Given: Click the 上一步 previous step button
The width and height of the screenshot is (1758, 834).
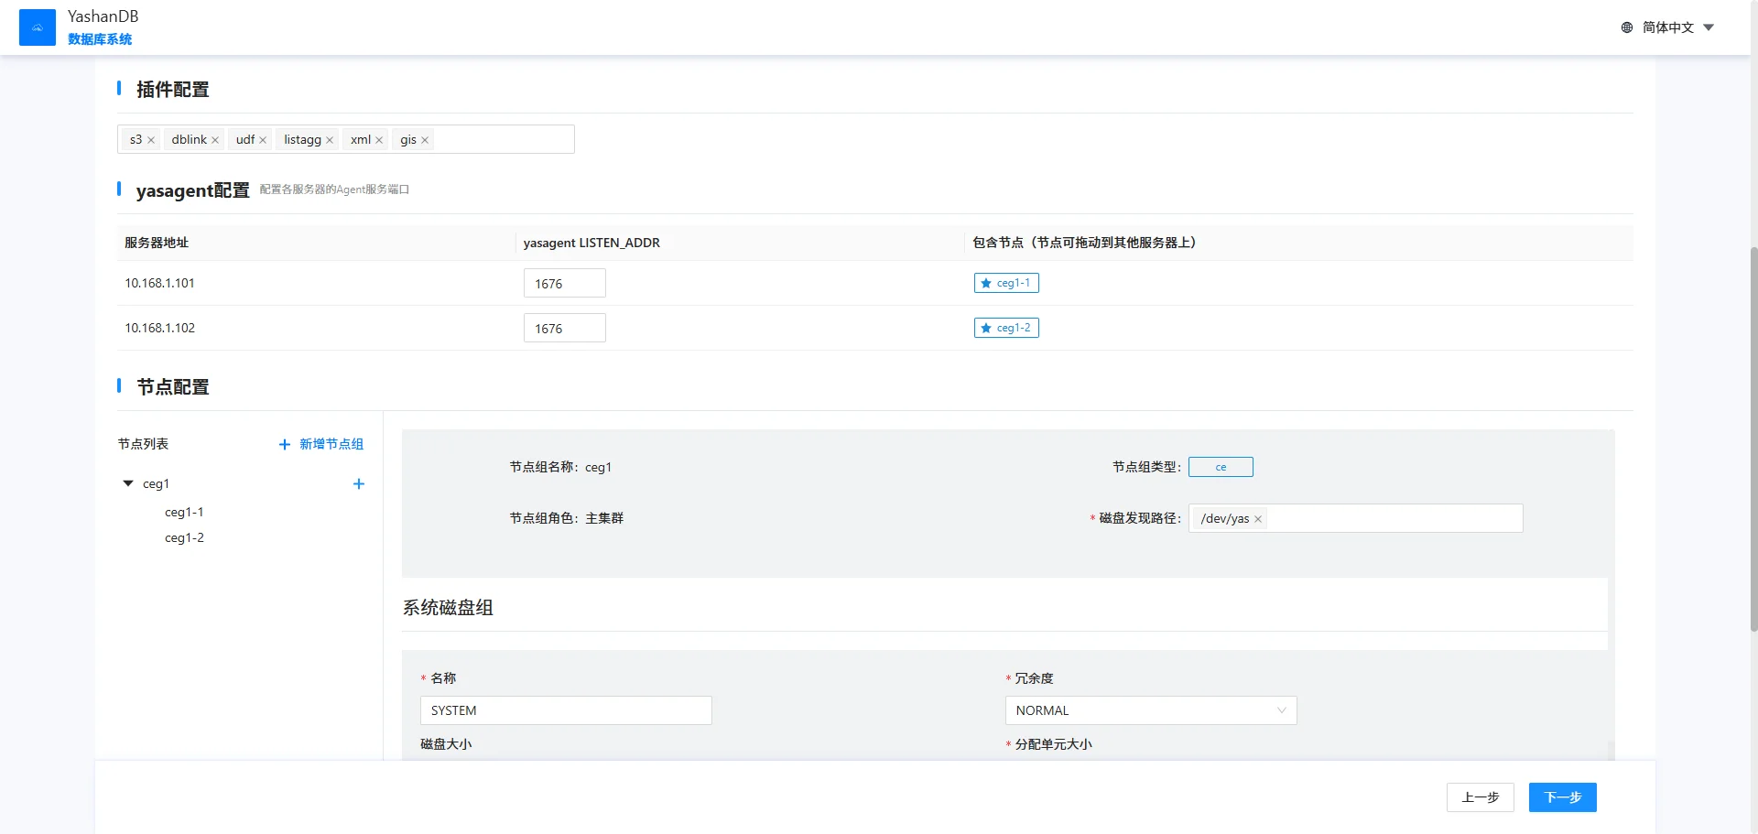Looking at the screenshot, I should click(1480, 797).
